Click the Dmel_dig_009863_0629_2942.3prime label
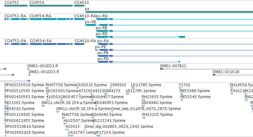253x137 pixels. coord(119,127)
